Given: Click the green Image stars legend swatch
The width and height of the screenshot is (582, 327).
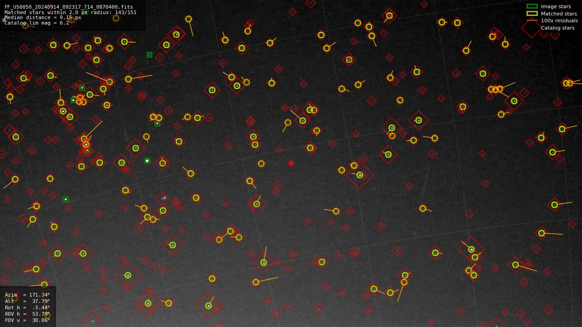Looking at the screenshot, I should click(x=532, y=6).
